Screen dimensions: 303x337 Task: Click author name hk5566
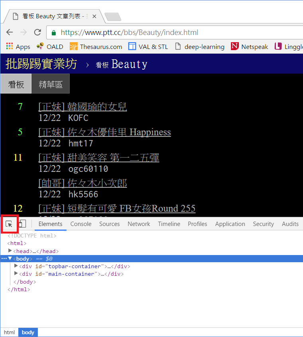83,194
